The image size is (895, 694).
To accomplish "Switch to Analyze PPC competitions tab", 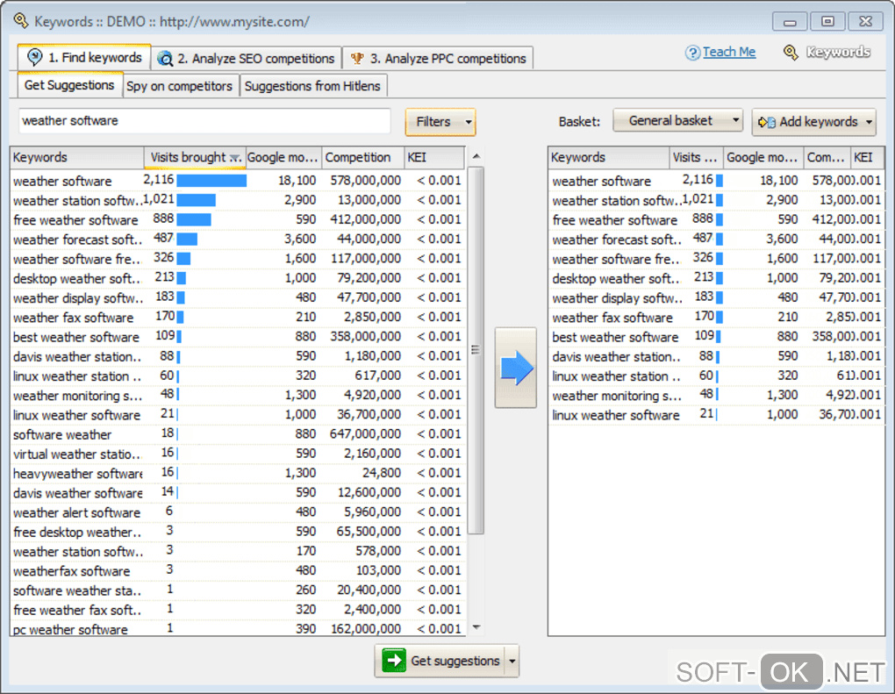I will [x=438, y=59].
